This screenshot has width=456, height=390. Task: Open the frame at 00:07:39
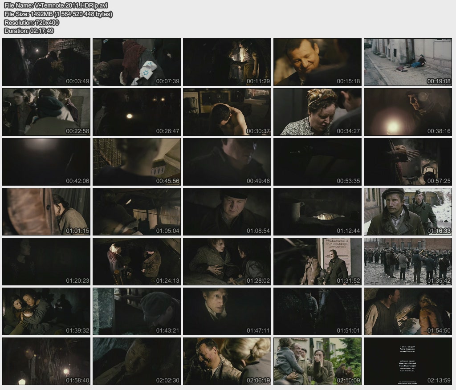tap(137, 62)
